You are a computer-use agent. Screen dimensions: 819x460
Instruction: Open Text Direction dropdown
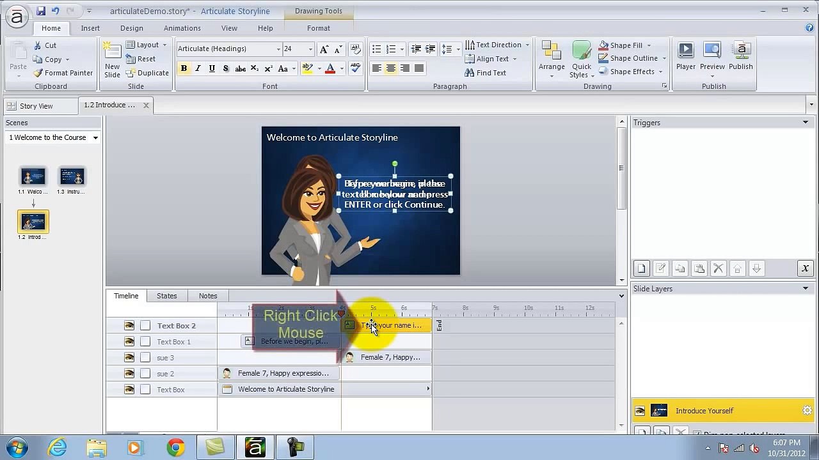(497, 45)
